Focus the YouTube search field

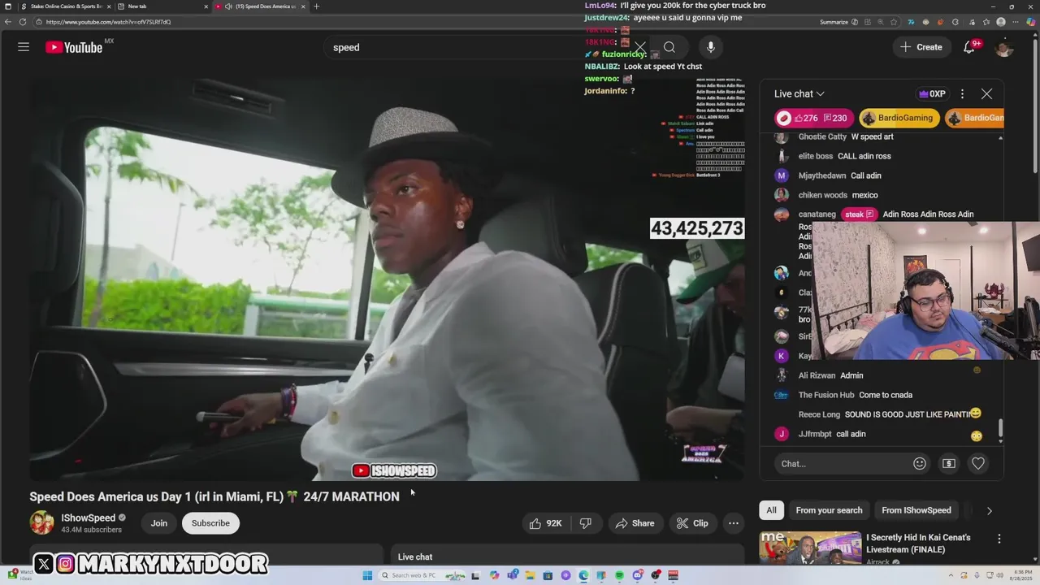479,47
